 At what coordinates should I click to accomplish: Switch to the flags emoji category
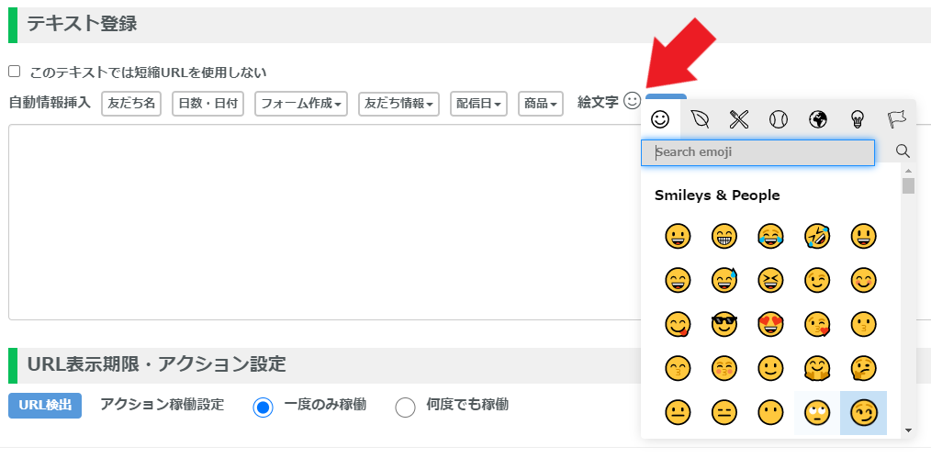point(896,119)
